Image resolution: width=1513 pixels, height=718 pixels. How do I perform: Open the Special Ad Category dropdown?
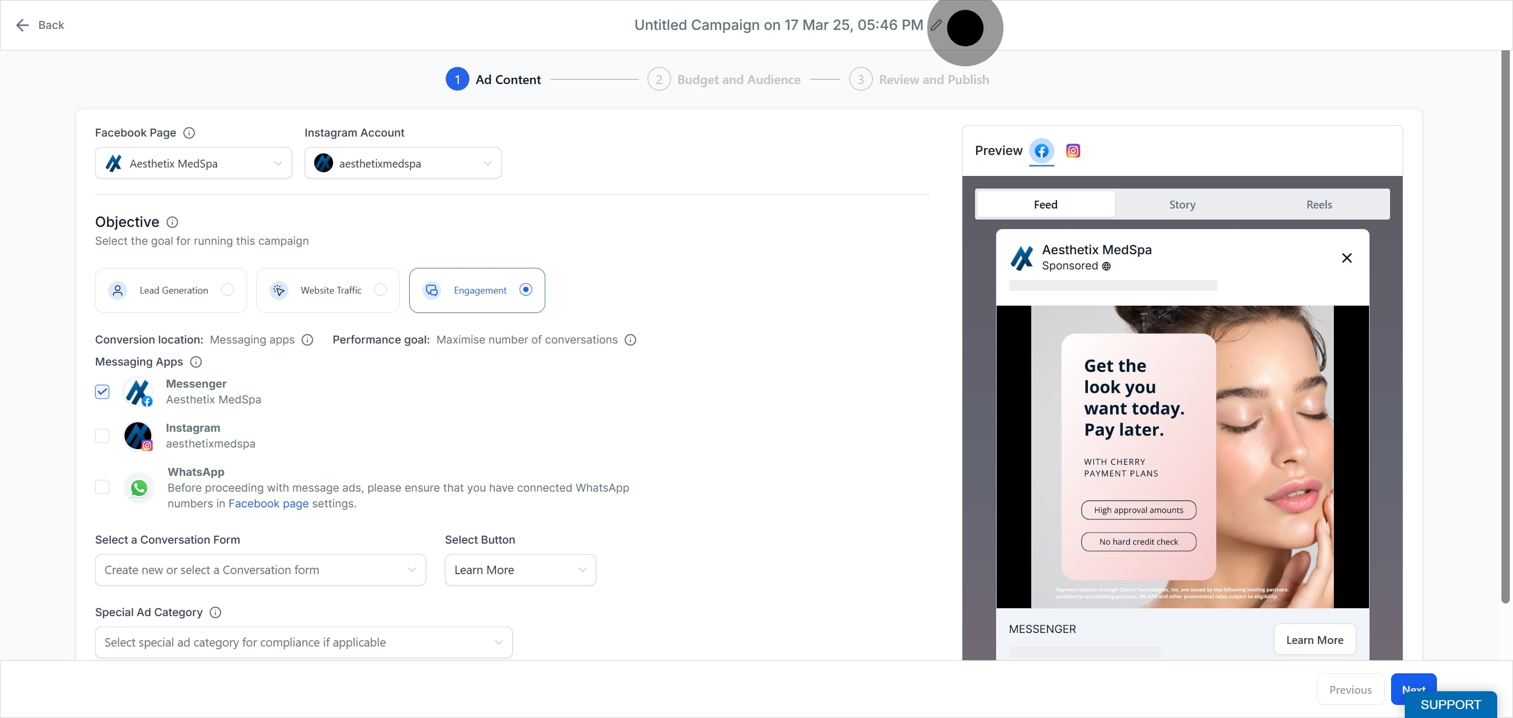pos(303,642)
